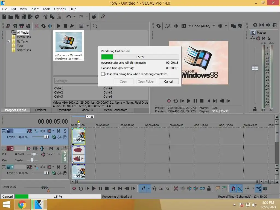Click the New project icon in main toolbar
Viewport: 280px width, 210px height.
4,17
